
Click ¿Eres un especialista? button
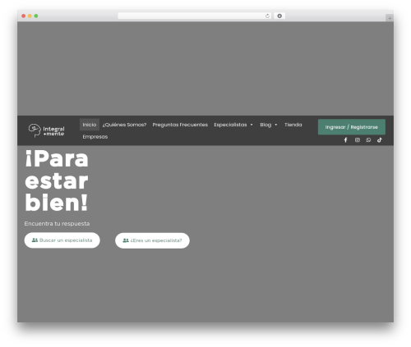coord(152,240)
